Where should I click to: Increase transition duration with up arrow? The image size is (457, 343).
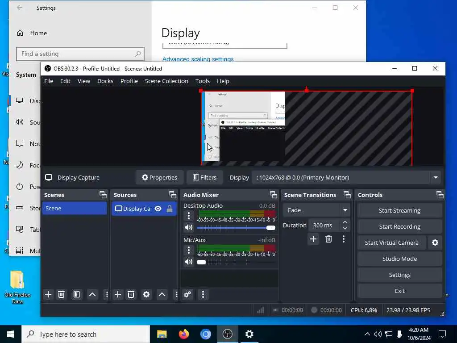345,222
